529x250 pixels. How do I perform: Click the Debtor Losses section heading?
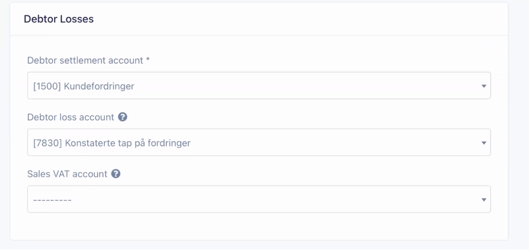(59, 19)
